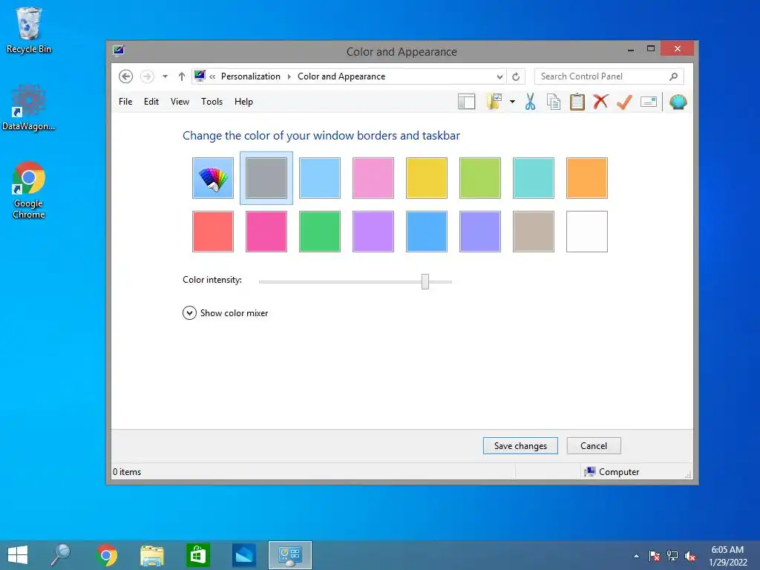Click the Copy toolbar icon
This screenshot has height=570, width=760.
[554, 102]
